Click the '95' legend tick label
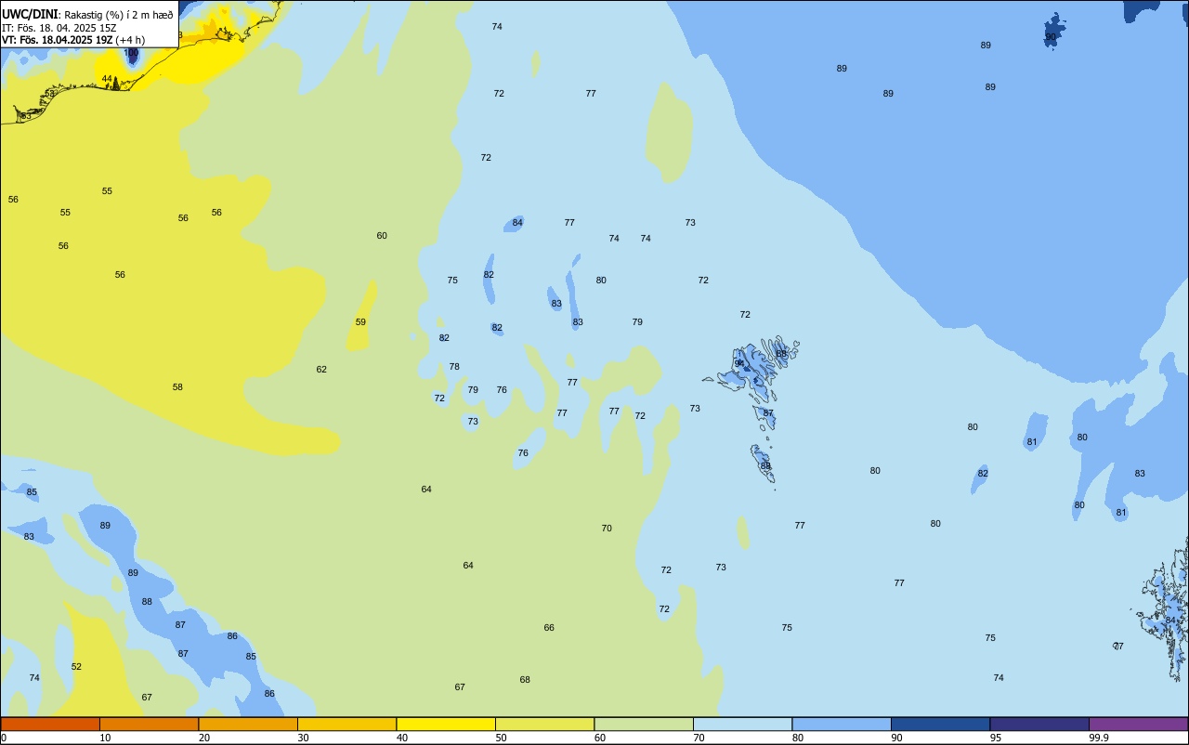The image size is (1189, 745). coord(996,738)
